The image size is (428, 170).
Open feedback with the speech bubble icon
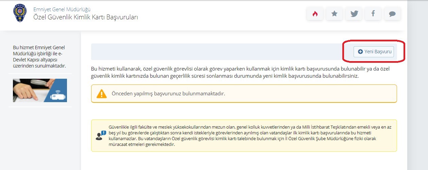pyautogui.click(x=392, y=14)
